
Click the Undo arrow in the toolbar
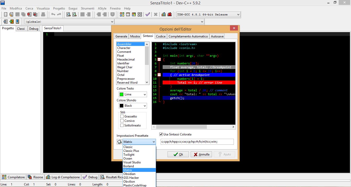[53, 14]
